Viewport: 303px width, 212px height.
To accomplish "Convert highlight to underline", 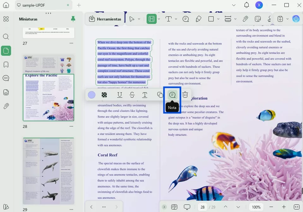I will click(120, 95).
